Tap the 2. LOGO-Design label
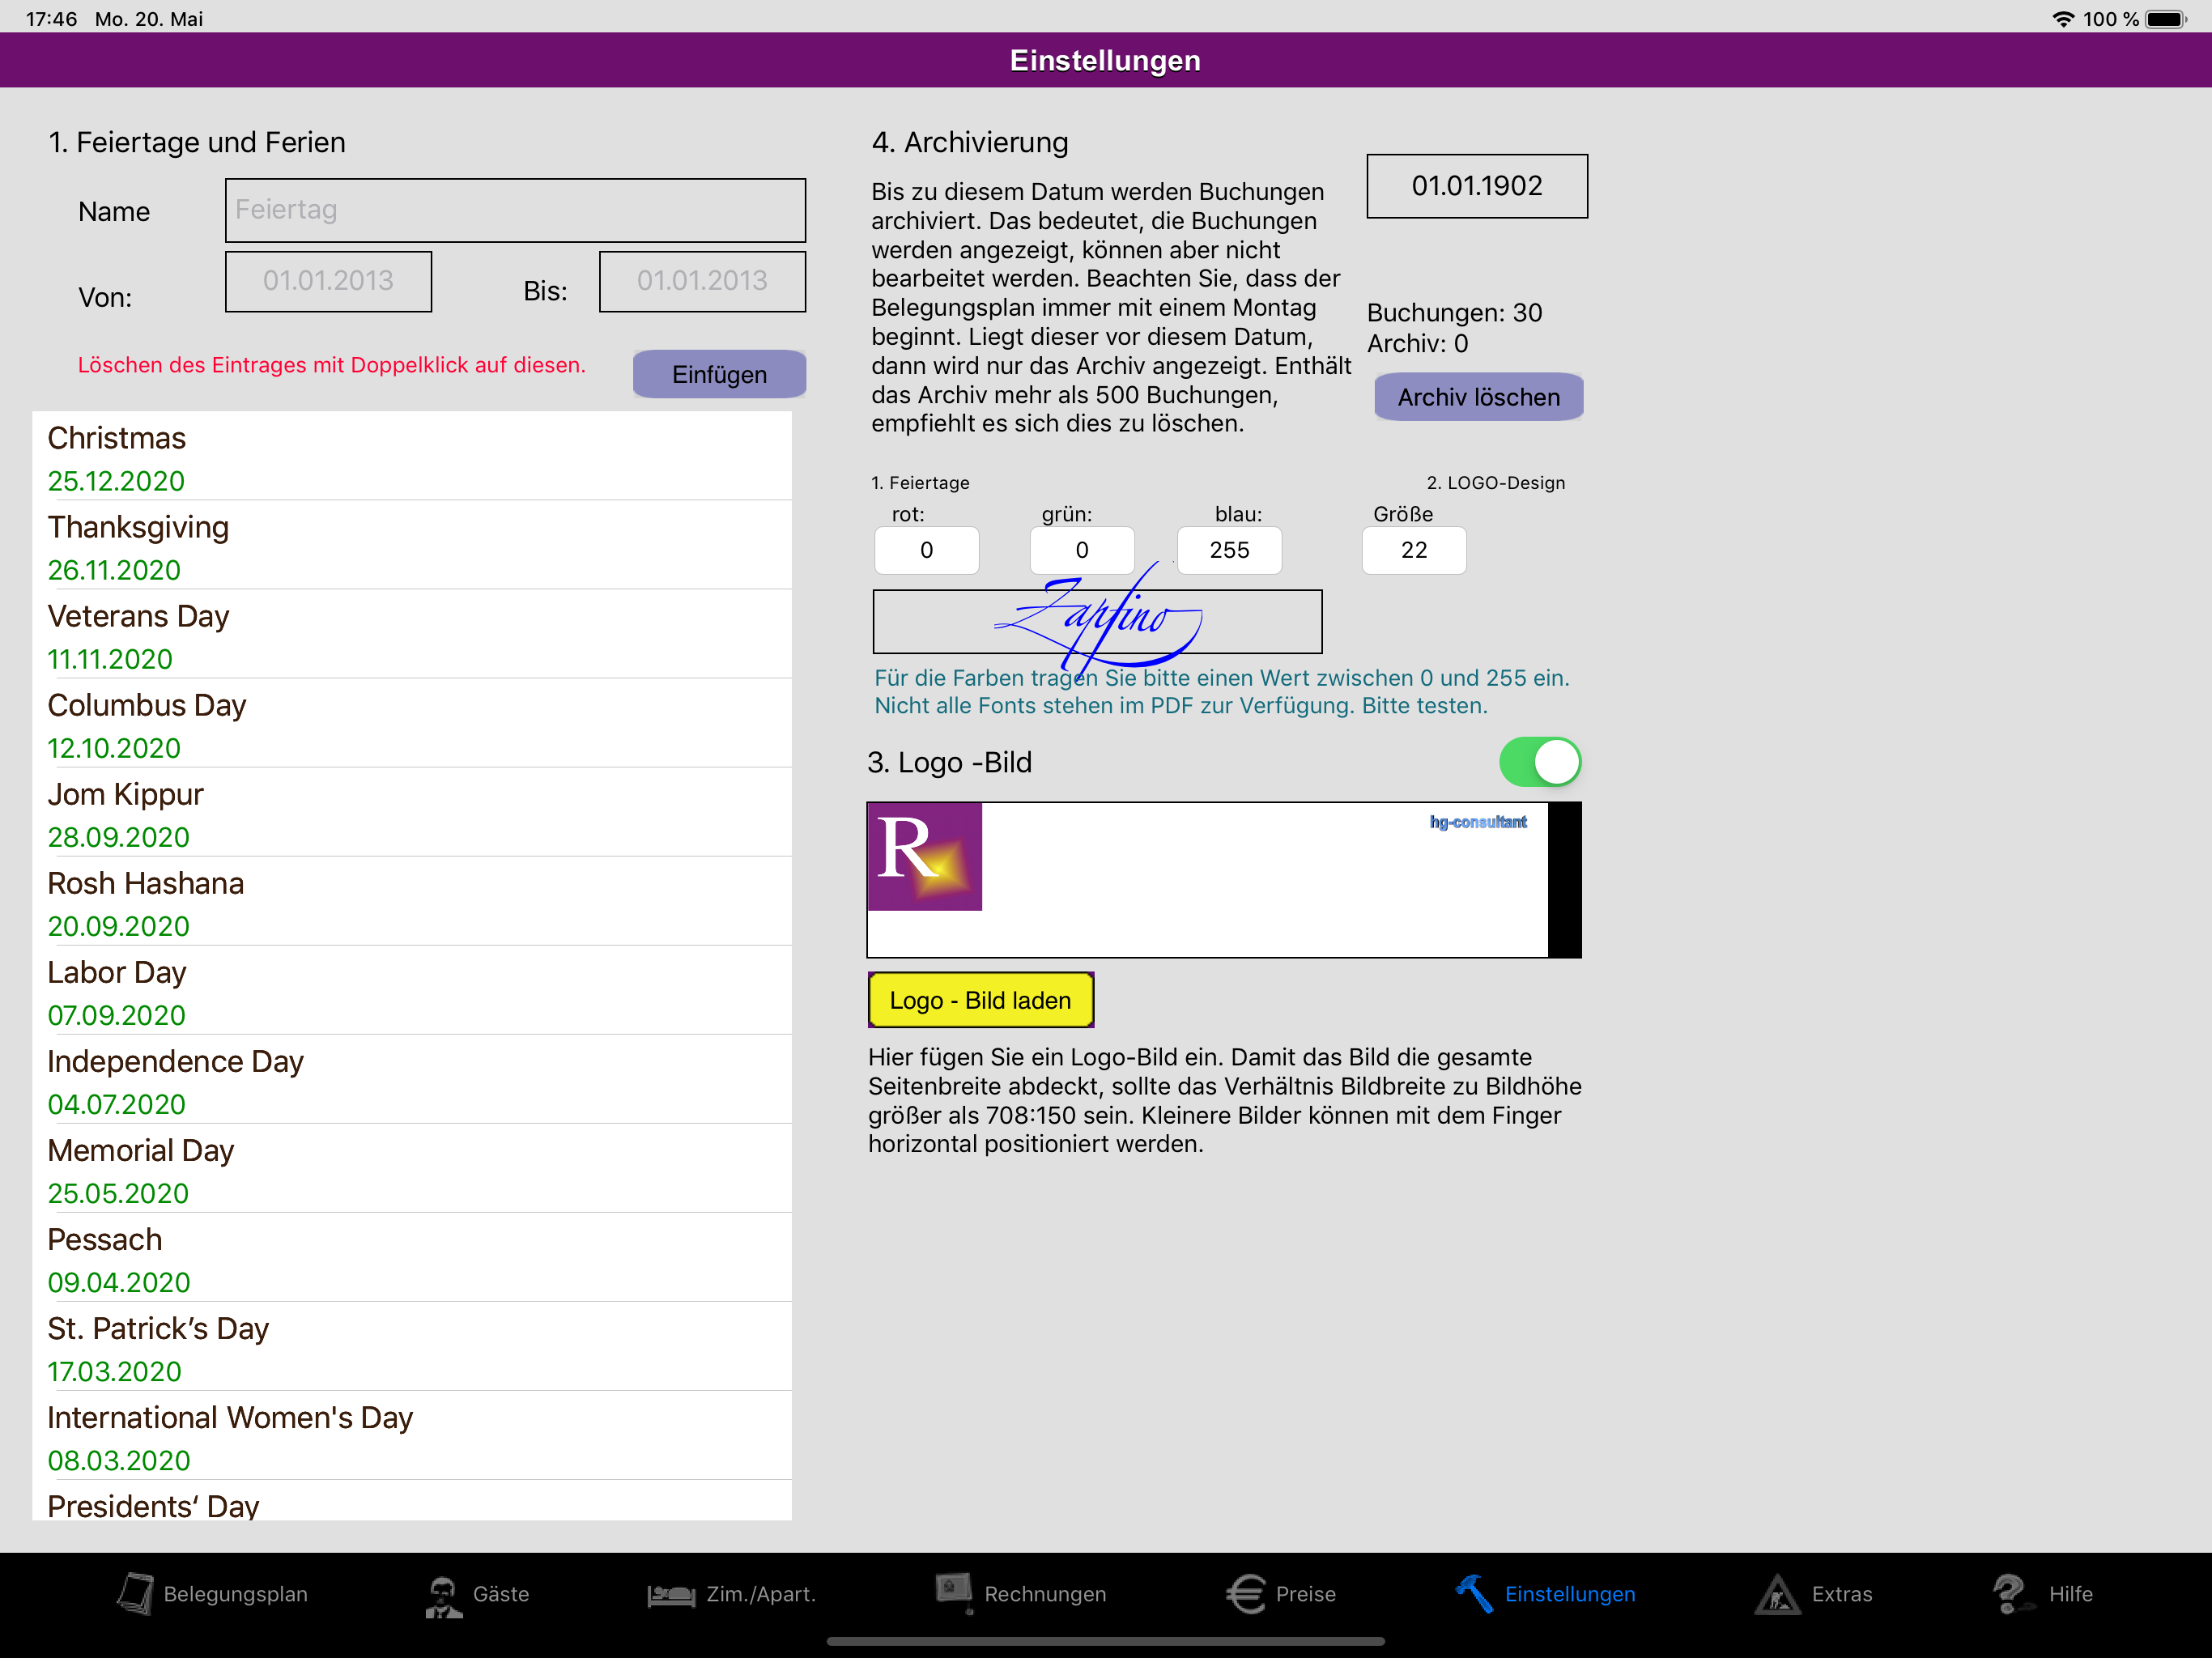The height and width of the screenshot is (1658, 2212). pyautogui.click(x=1495, y=483)
